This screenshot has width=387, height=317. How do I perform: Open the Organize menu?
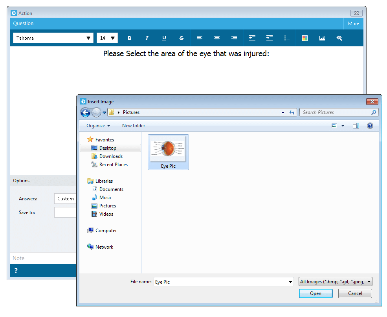(x=98, y=126)
